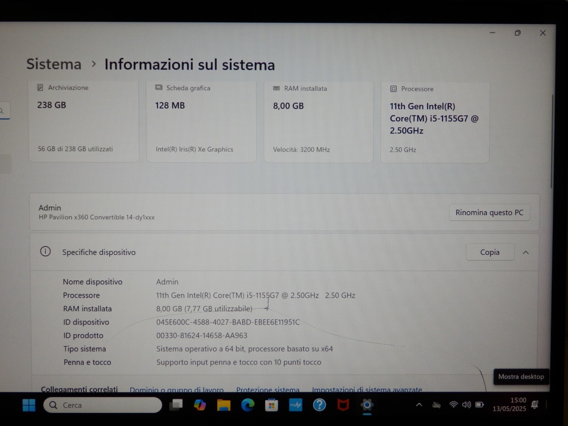
Task: Click the Mostra desktop tooltip
Action: pyautogui.click(x=521, y=377)
